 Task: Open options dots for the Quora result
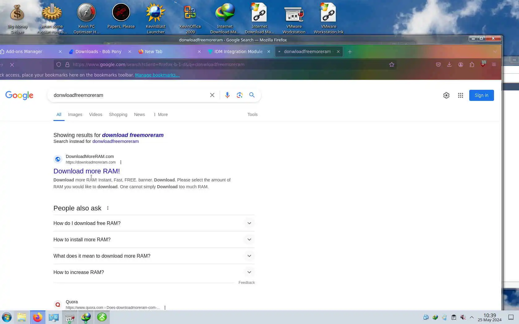[165, 308]
